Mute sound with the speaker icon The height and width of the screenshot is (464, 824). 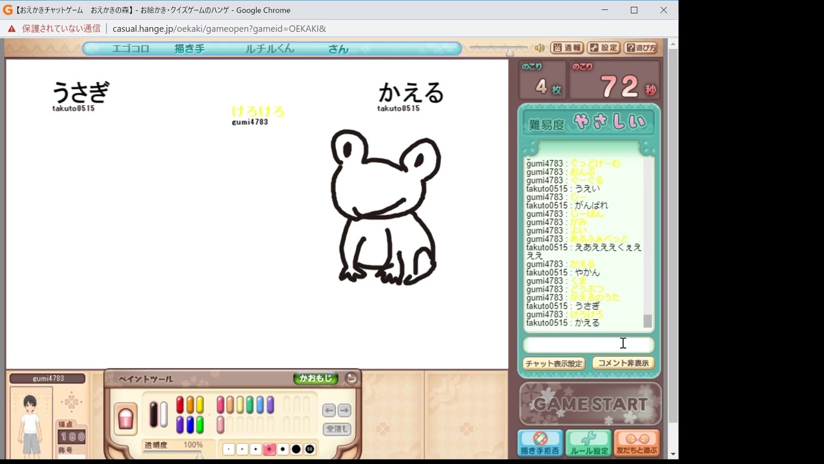tap(539, 48)
